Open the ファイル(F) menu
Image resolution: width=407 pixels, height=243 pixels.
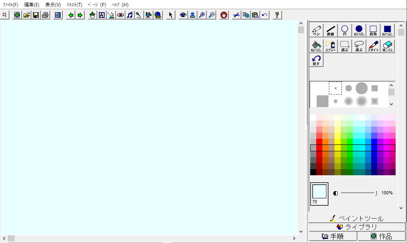(x=11, y=4)
